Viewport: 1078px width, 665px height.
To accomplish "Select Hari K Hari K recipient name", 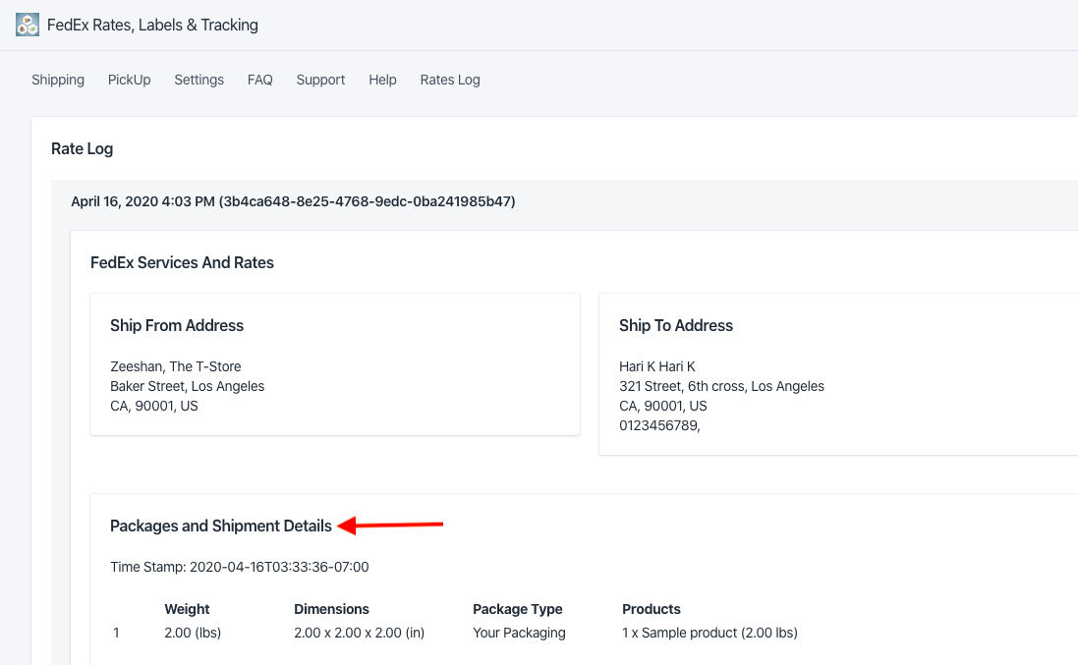I will (657, 366).
